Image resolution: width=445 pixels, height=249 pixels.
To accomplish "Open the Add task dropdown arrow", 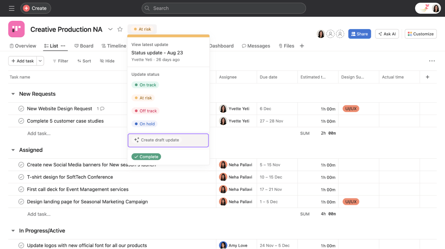I will click(41, 61).
